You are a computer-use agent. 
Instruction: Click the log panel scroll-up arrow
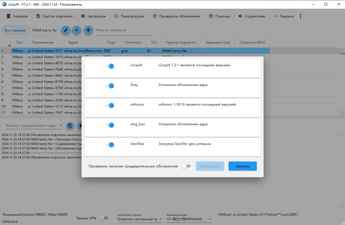pos(342,135)
